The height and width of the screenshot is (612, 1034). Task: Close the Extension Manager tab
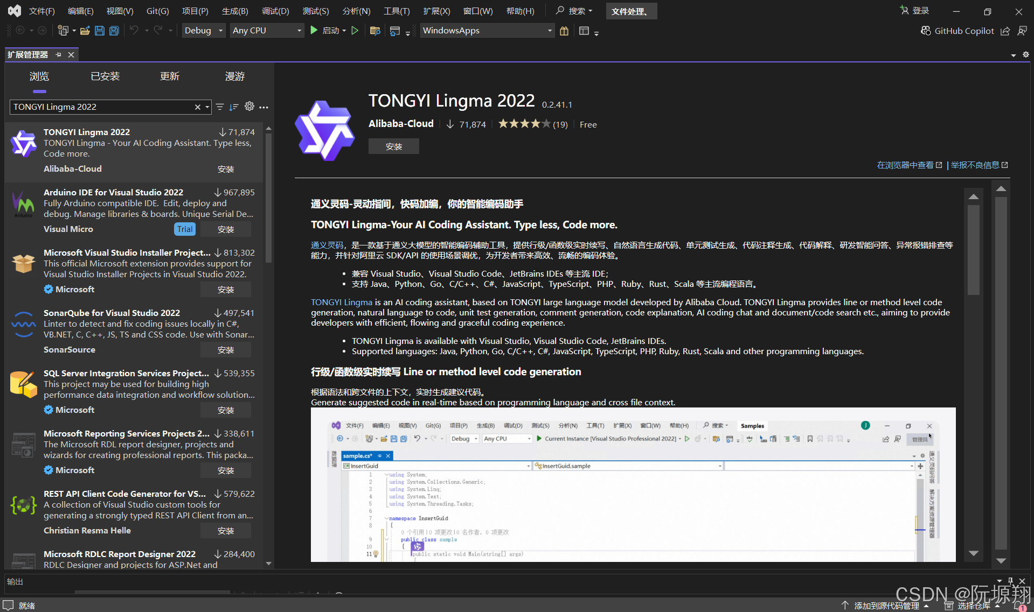(x=71, y=54)
